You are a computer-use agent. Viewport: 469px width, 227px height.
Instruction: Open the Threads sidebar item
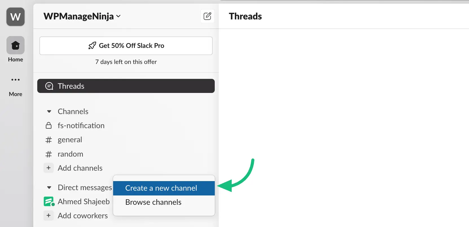[126, 86]
